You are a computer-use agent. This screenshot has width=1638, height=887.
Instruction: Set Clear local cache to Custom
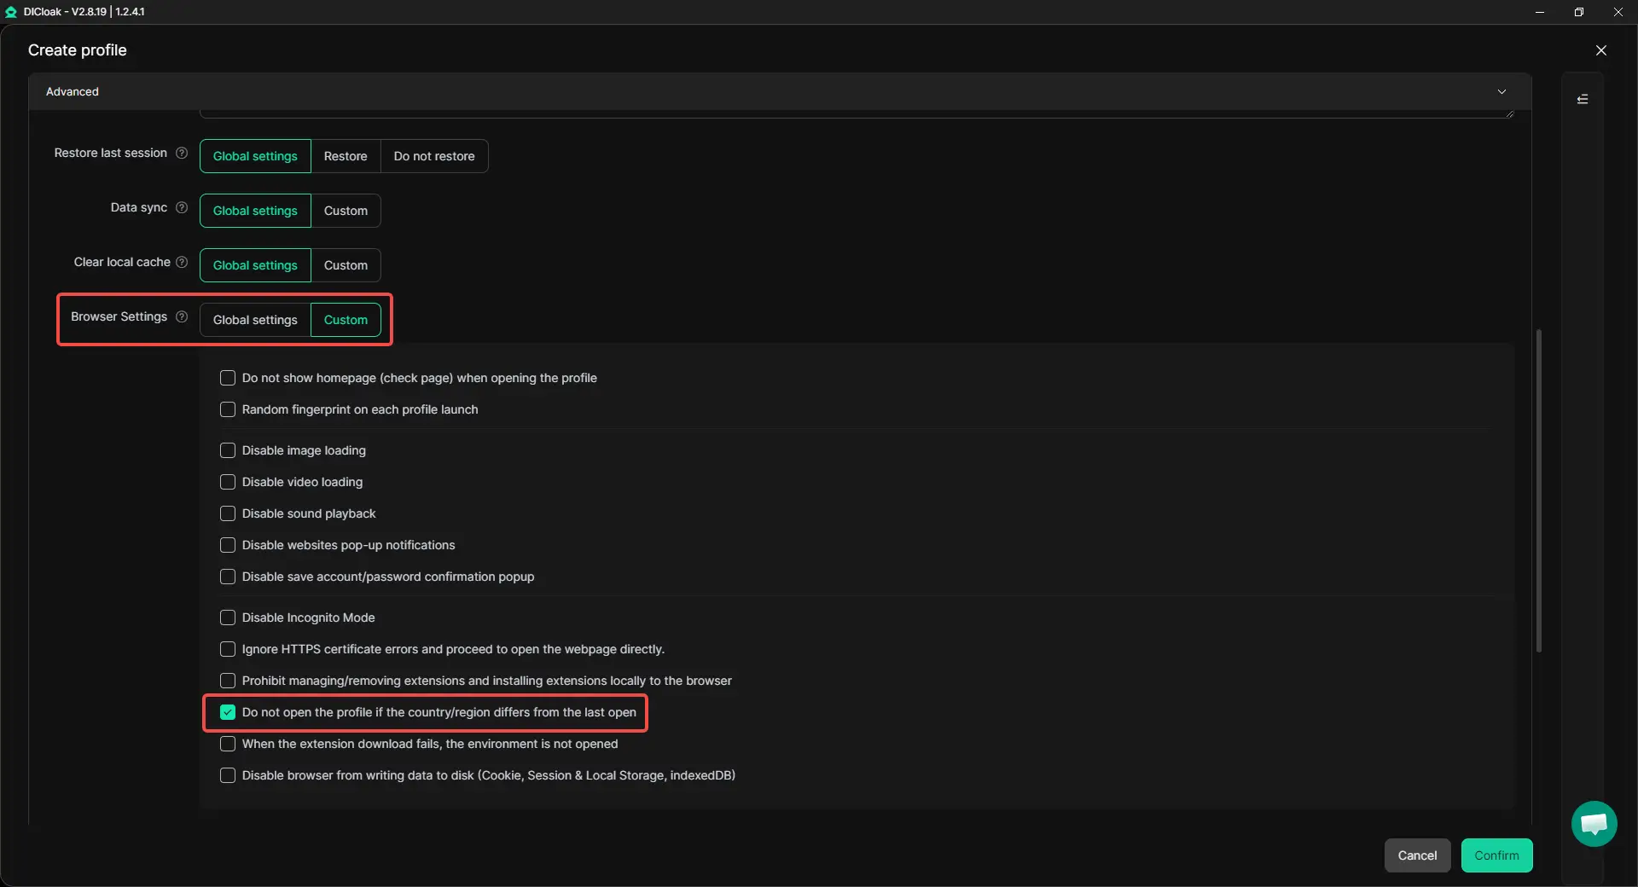346,265
